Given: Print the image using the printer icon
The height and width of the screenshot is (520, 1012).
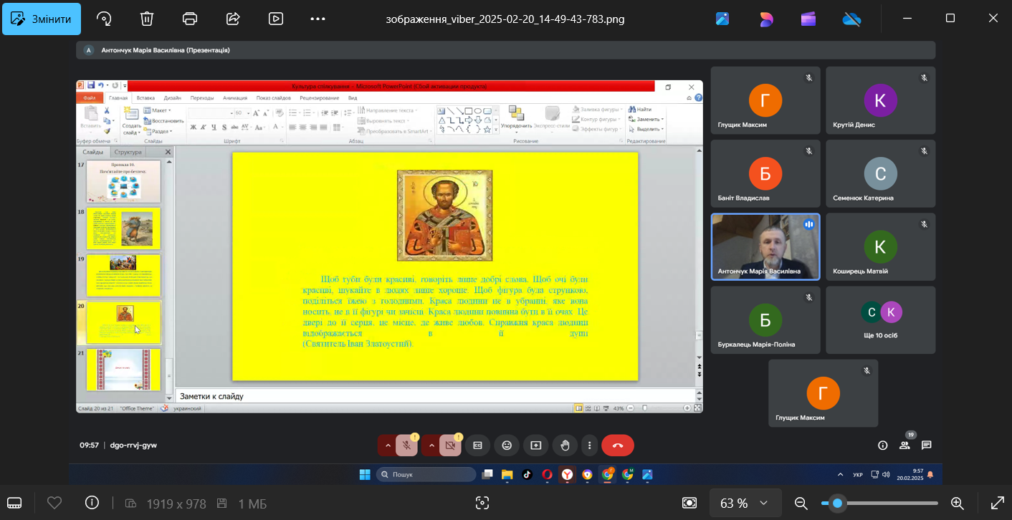Looking at the screenshot, I should pyautogui.click(x=190, y=19).
